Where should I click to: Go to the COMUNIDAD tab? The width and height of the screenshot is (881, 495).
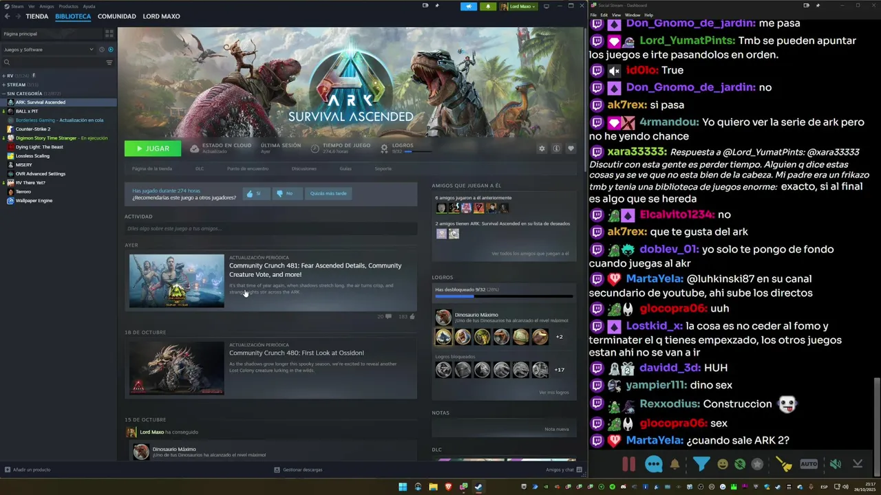(x=116, y=16)
